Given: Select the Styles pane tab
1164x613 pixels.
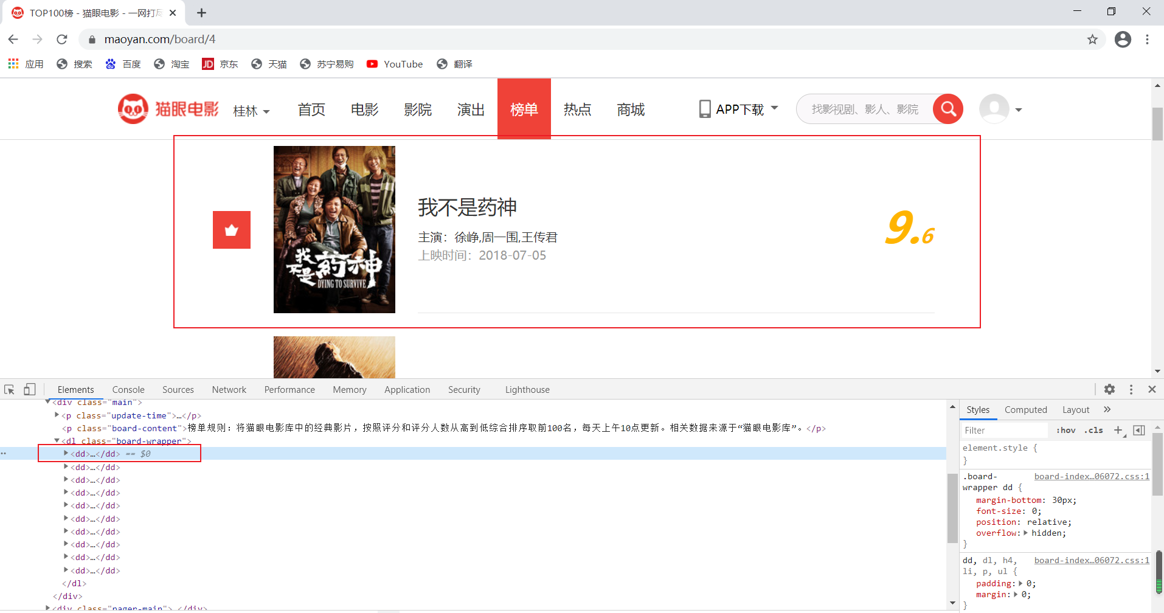Looking at the screenshot, I should point(978,410).
